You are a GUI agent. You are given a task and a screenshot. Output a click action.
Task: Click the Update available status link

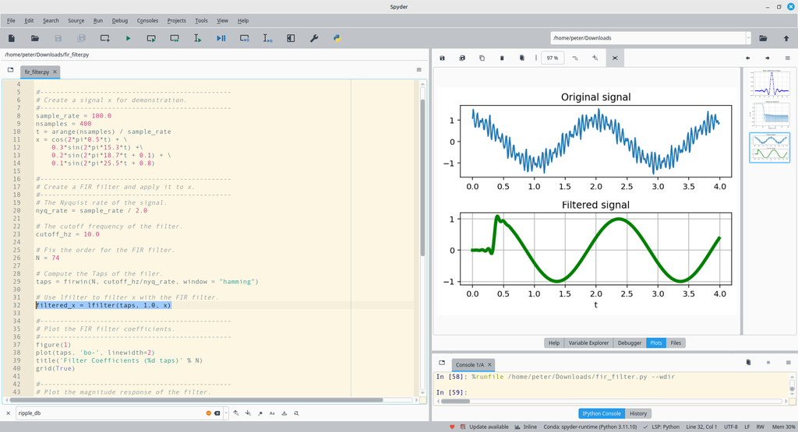pyautogui.click(x=489, y=427)
